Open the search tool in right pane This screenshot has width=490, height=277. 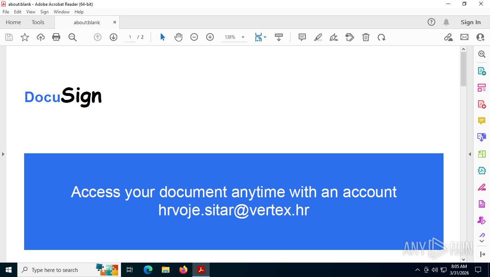482,54
